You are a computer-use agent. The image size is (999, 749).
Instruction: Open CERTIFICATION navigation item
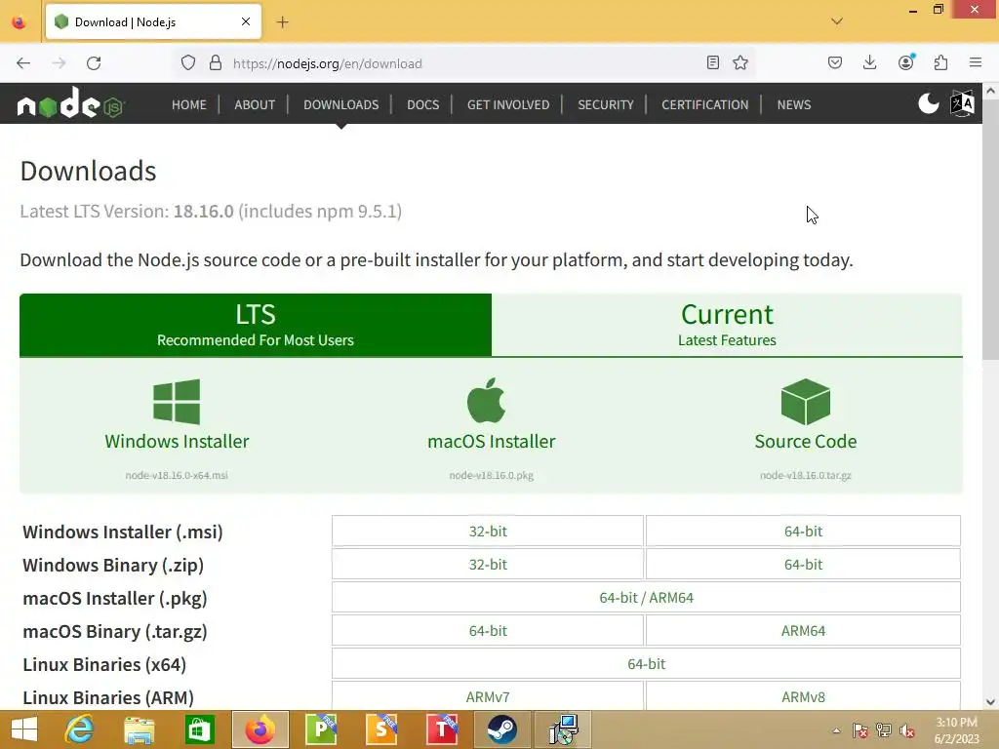coord(704,104)
